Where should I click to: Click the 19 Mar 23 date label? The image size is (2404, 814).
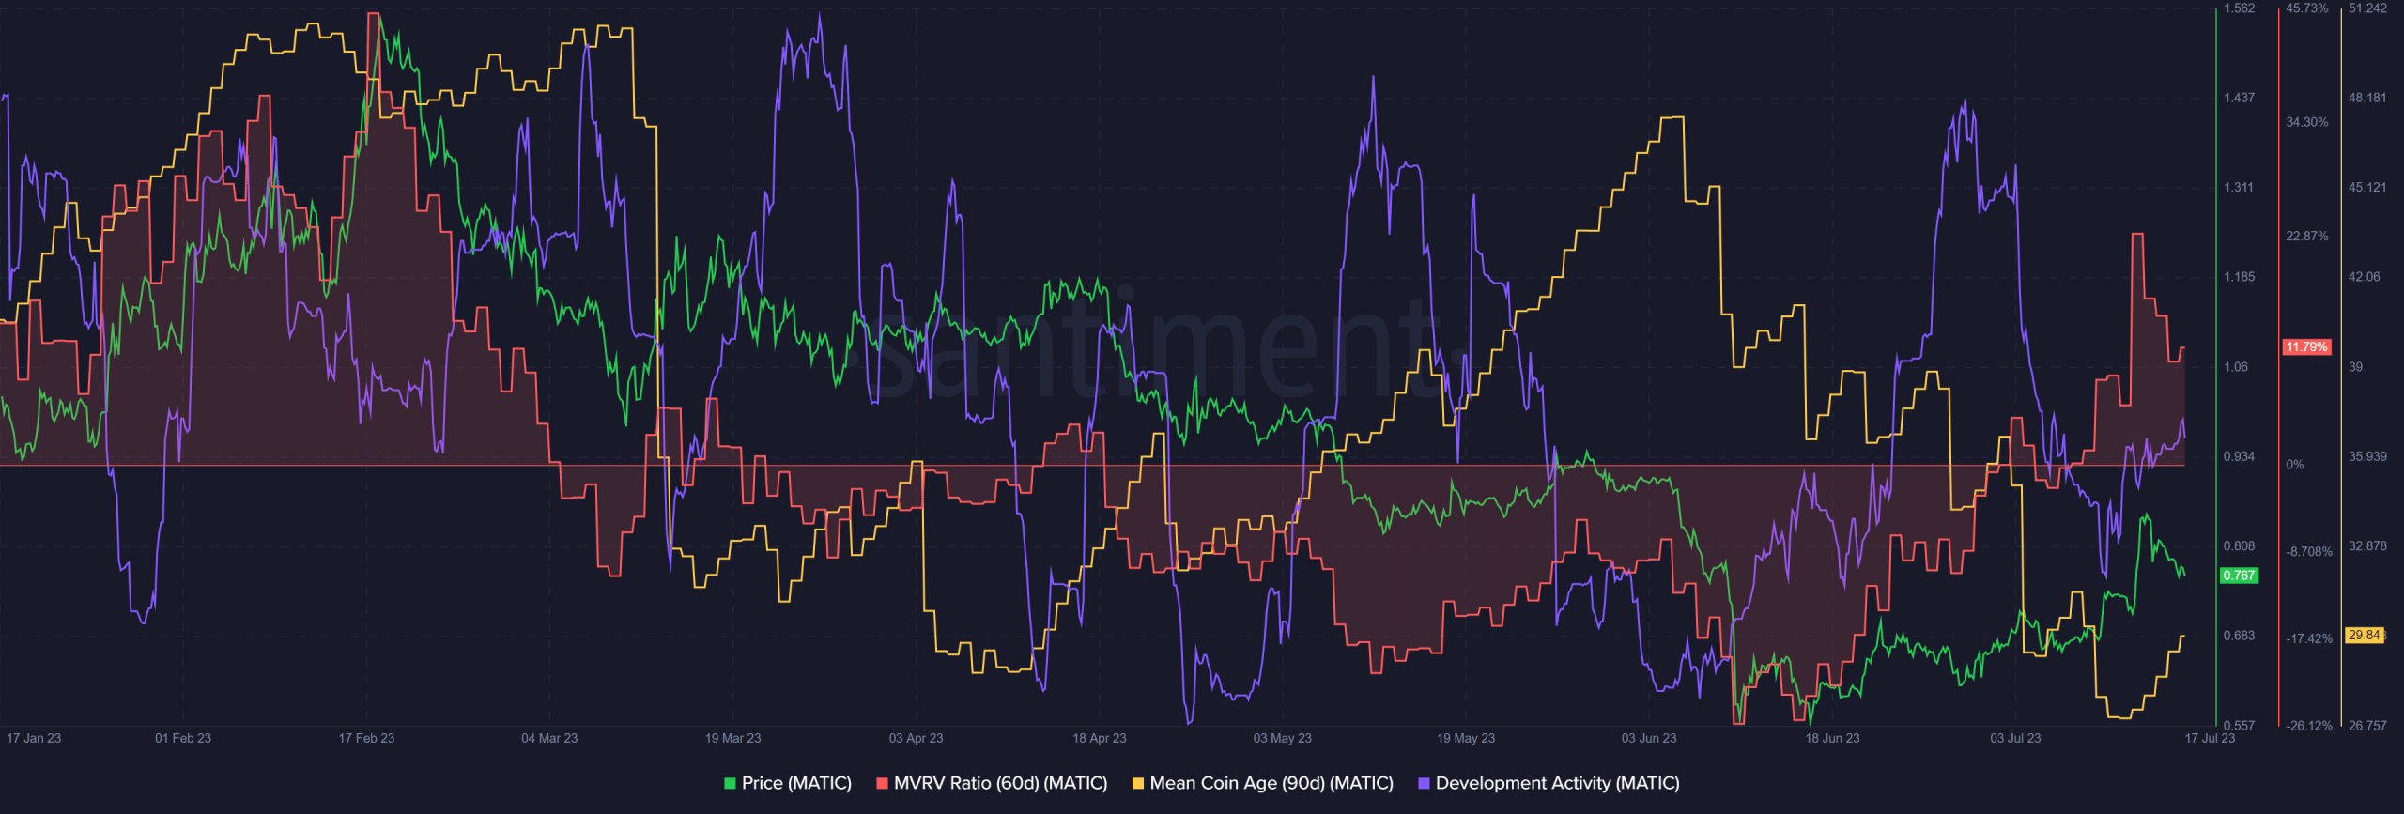[732, 738]
